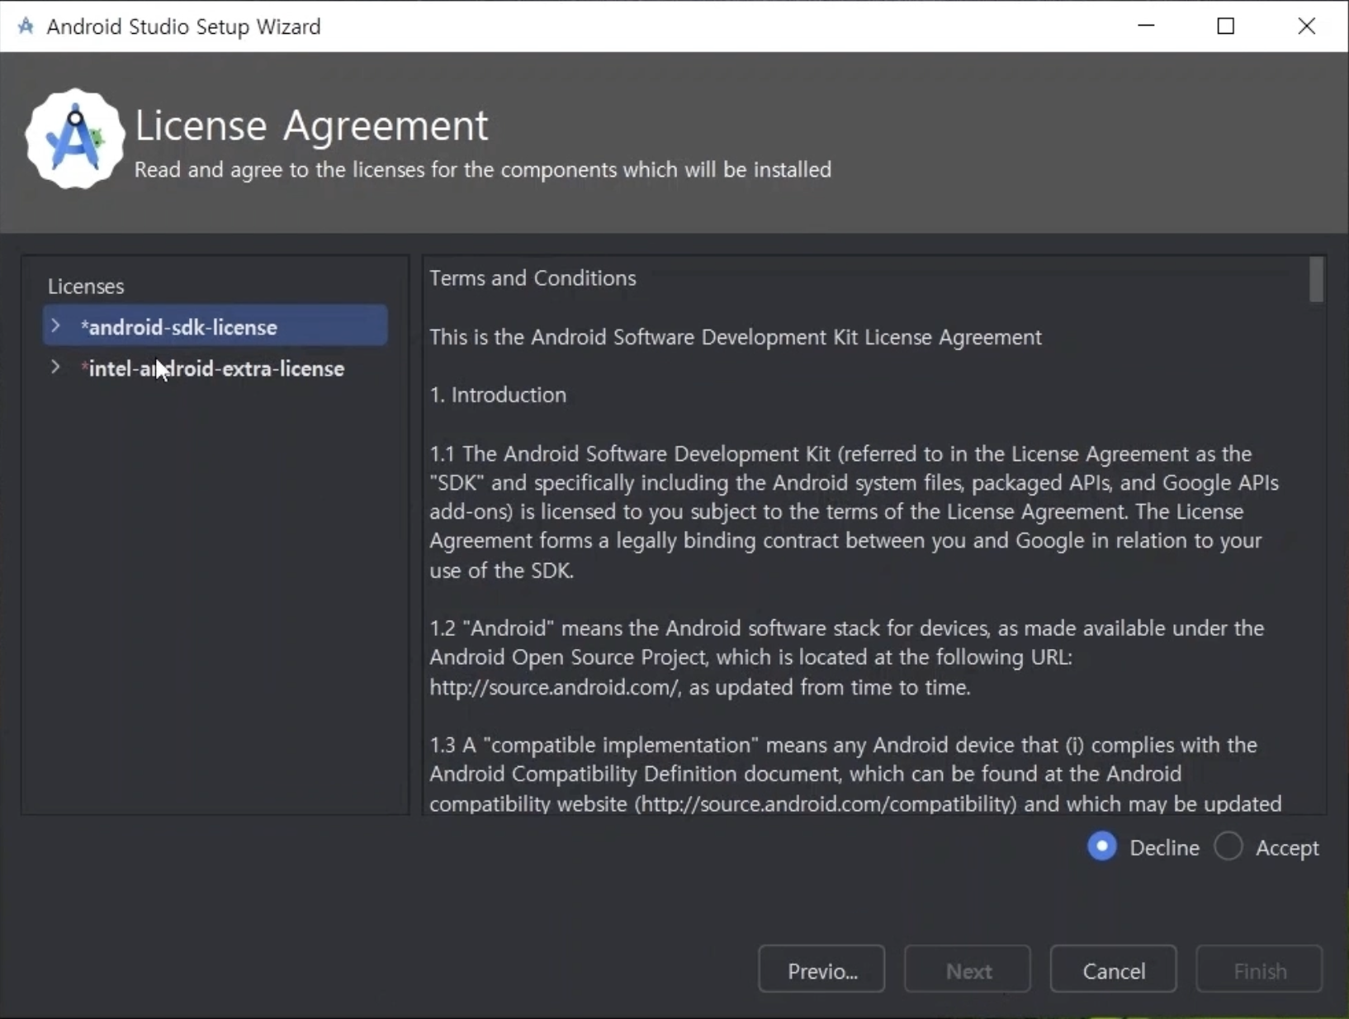Go back with the Previous button
The image size is (1349, 1019).
(821, 969)
